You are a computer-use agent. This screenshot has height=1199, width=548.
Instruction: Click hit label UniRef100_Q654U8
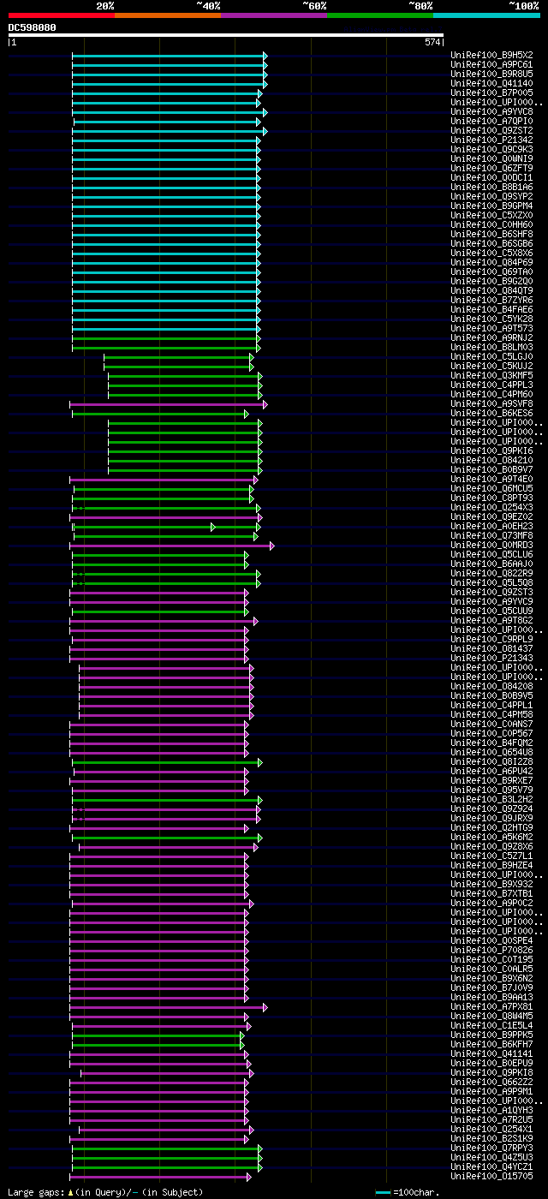click(491, 753)
